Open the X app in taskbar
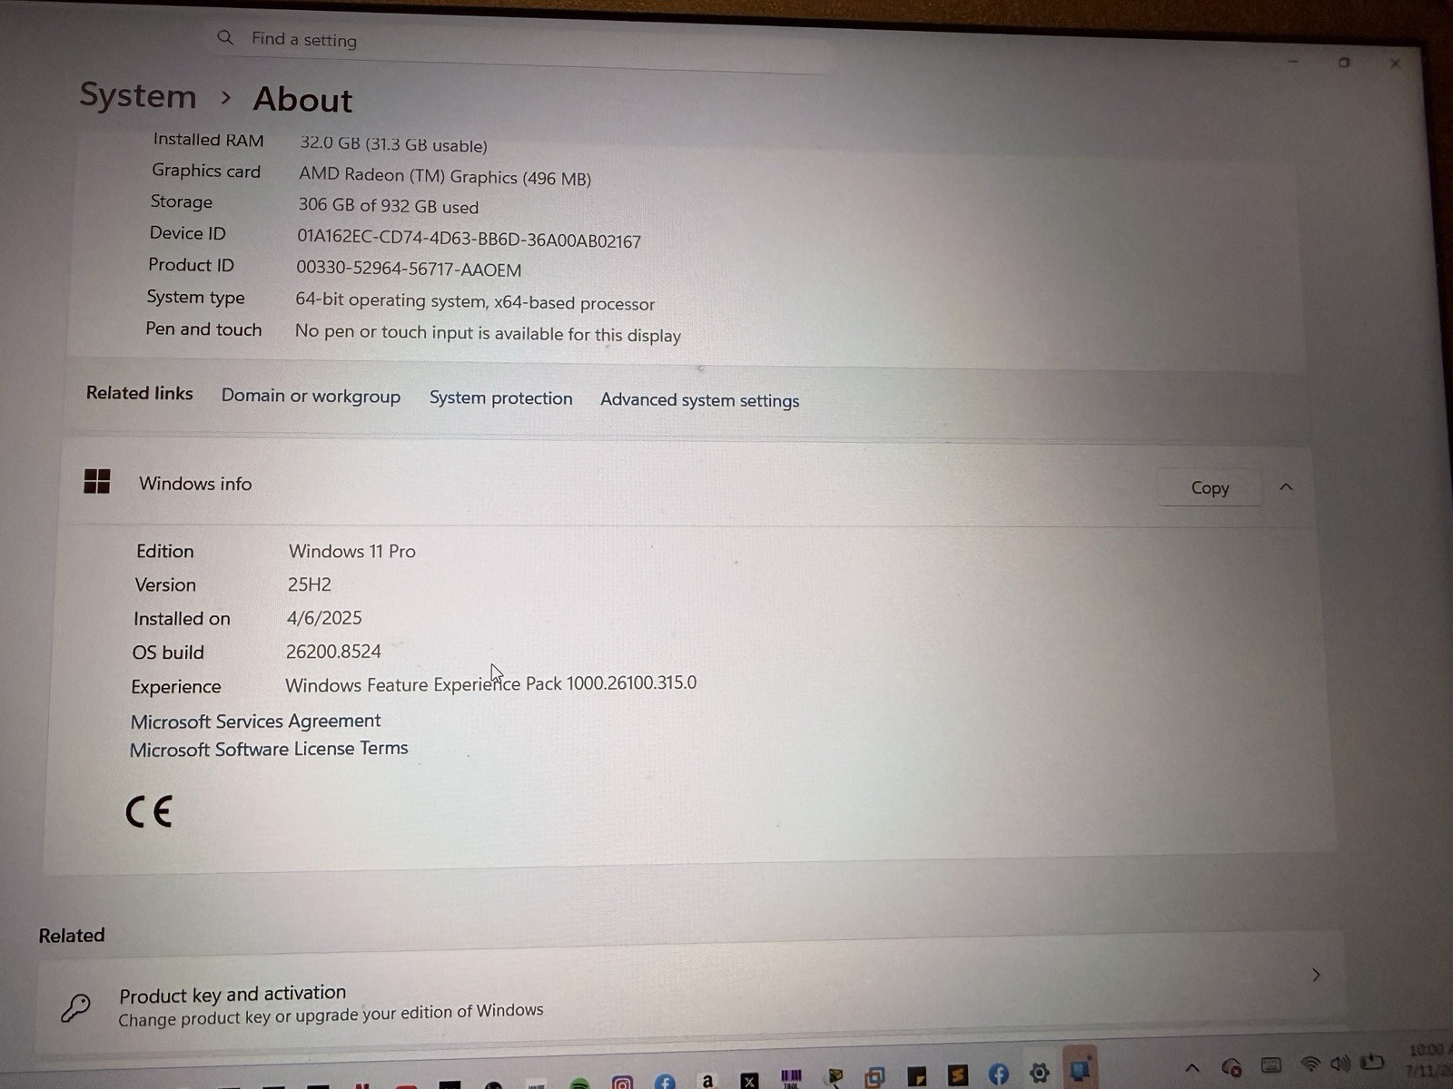This screenshot has width=1453, height=1089. coord(749,1081)
